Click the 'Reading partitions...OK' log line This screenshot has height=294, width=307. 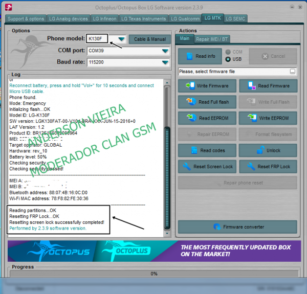(x=33, y=211)
